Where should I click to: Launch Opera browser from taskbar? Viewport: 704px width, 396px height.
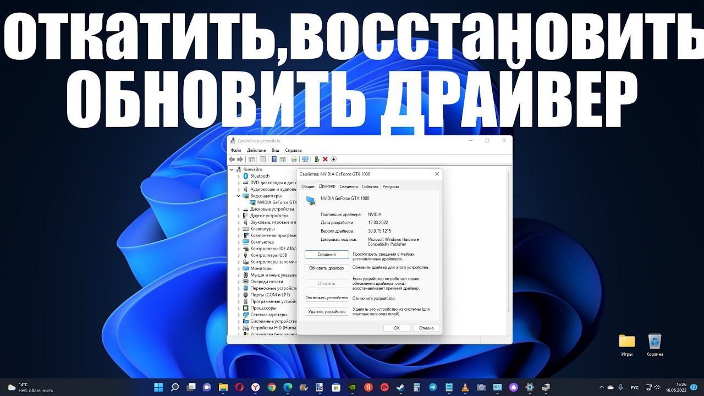pos(239,387)
